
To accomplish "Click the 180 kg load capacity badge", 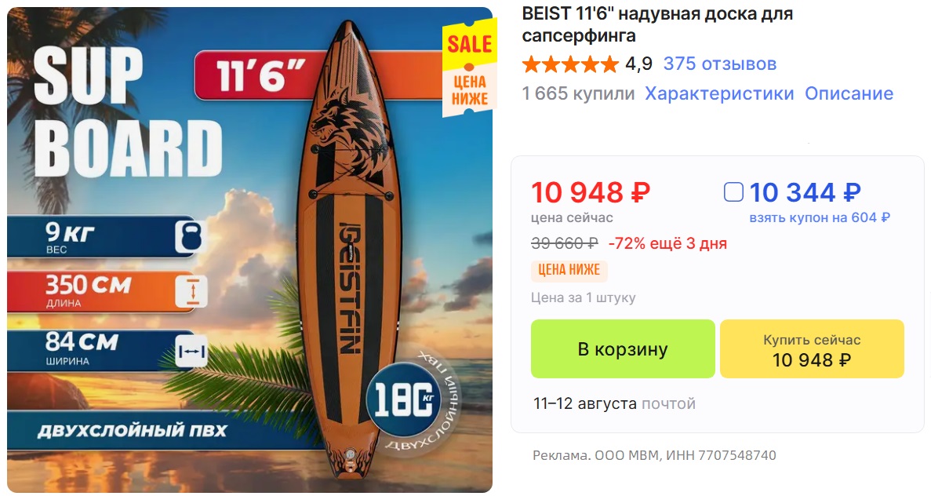I will point(405,399).
